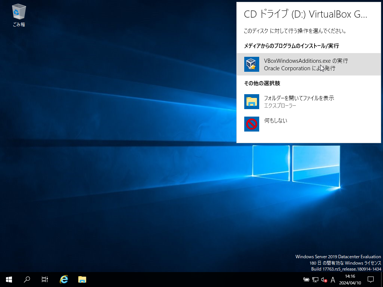Image resolution: width=383 pixels, height=287 pixels.
Task: Click the prompt このディスク に対して行う操作を選んでください。
Action: (295, 31)
